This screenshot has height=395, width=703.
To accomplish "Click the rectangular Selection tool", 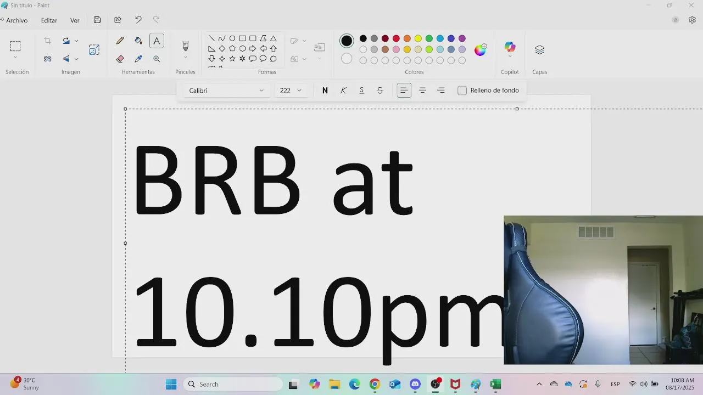I will click(x=15, y=46).
